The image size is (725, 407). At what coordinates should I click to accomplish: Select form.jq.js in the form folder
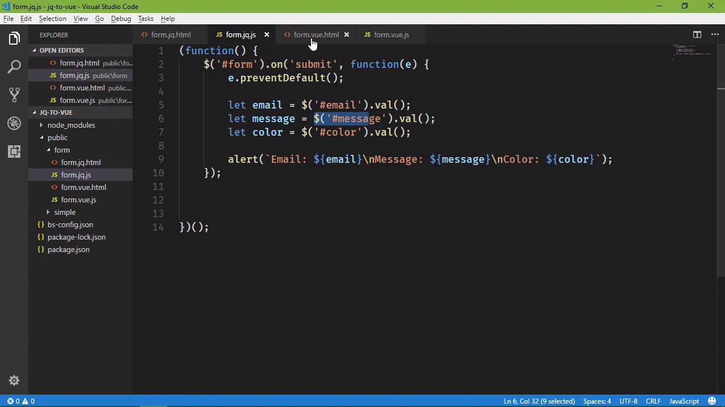[80, 175]
